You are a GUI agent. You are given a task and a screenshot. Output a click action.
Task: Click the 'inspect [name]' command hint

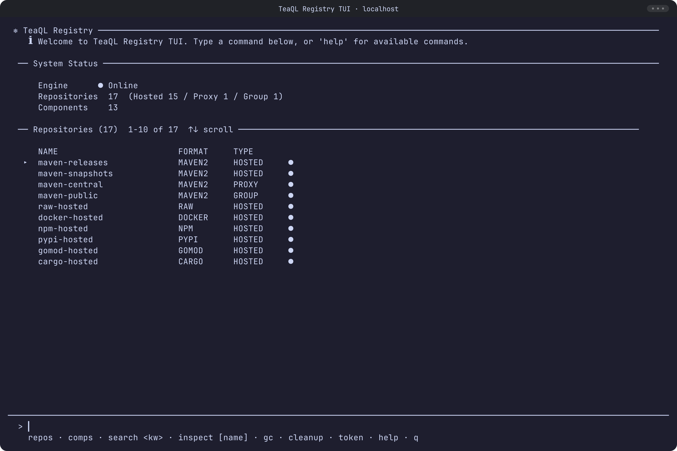pos(213,438)
